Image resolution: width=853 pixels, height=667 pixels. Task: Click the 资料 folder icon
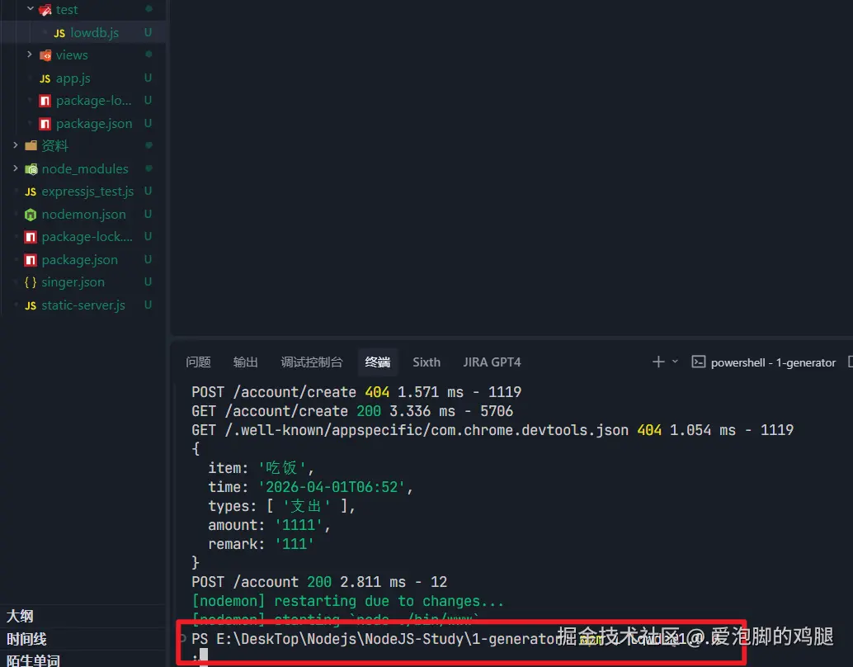click(x=31, y=145)
